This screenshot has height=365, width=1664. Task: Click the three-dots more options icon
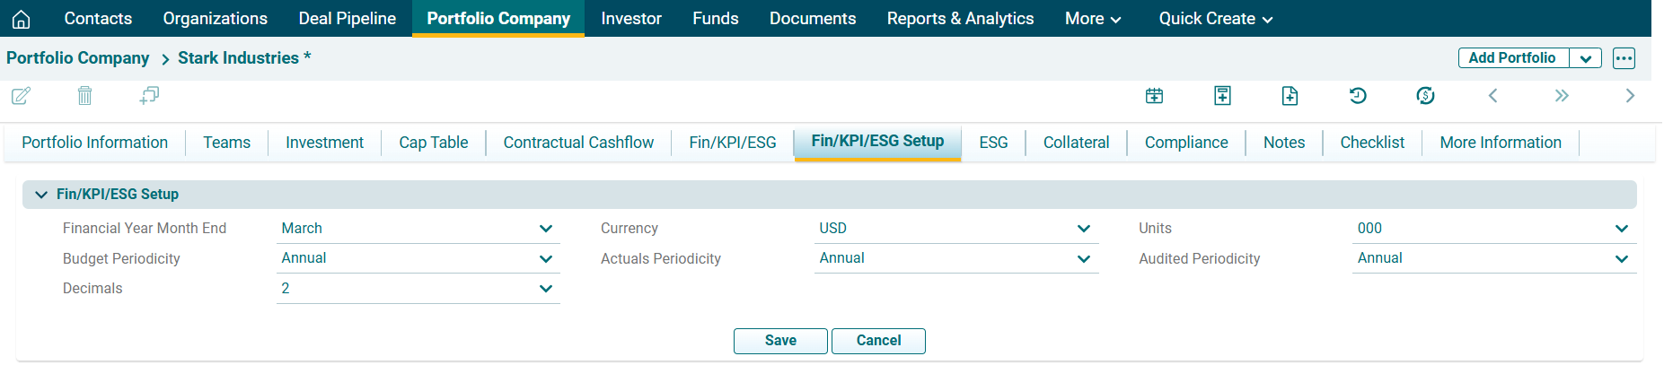(x=1624, y=58)
